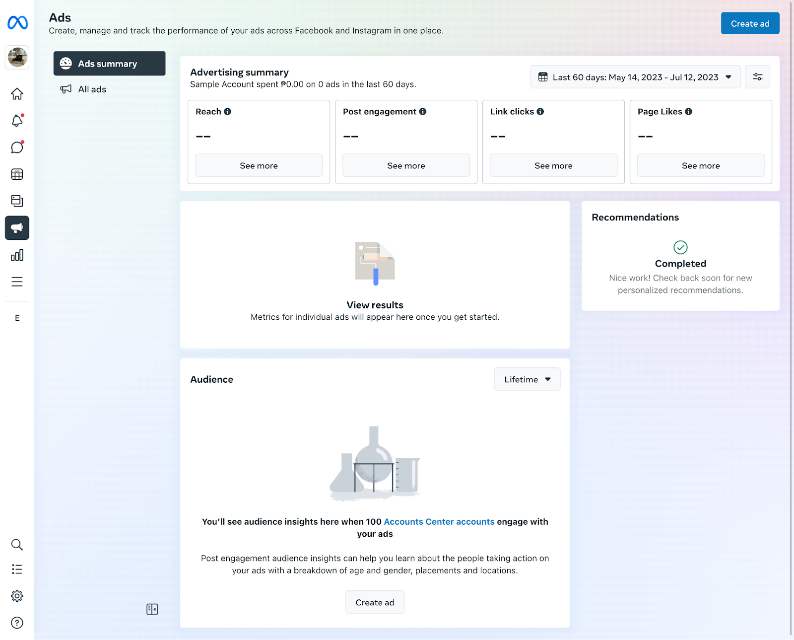Open the All tools hamburger menu
The height and width of the screenshot is (640, 794).
17,282
